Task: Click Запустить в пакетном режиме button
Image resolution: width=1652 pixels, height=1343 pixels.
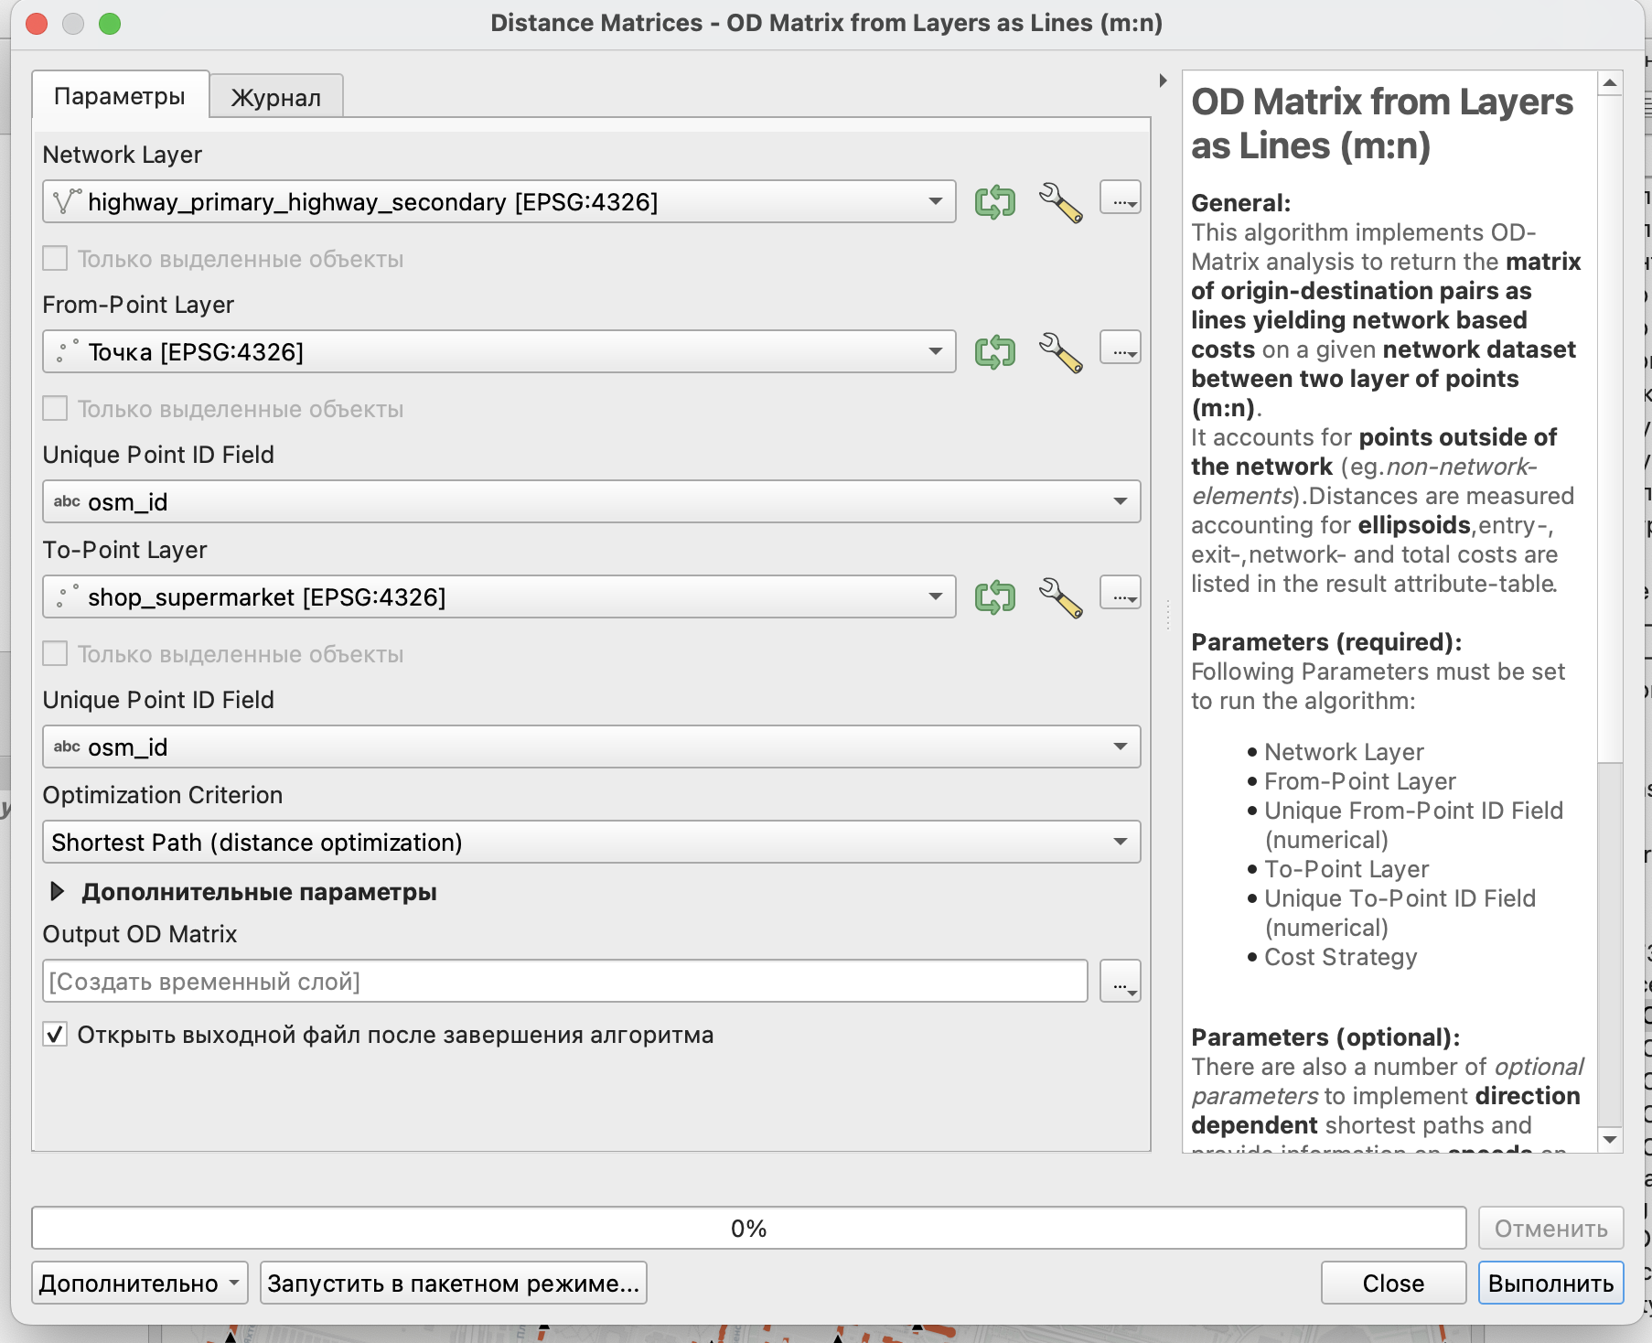Action: 453,1284
